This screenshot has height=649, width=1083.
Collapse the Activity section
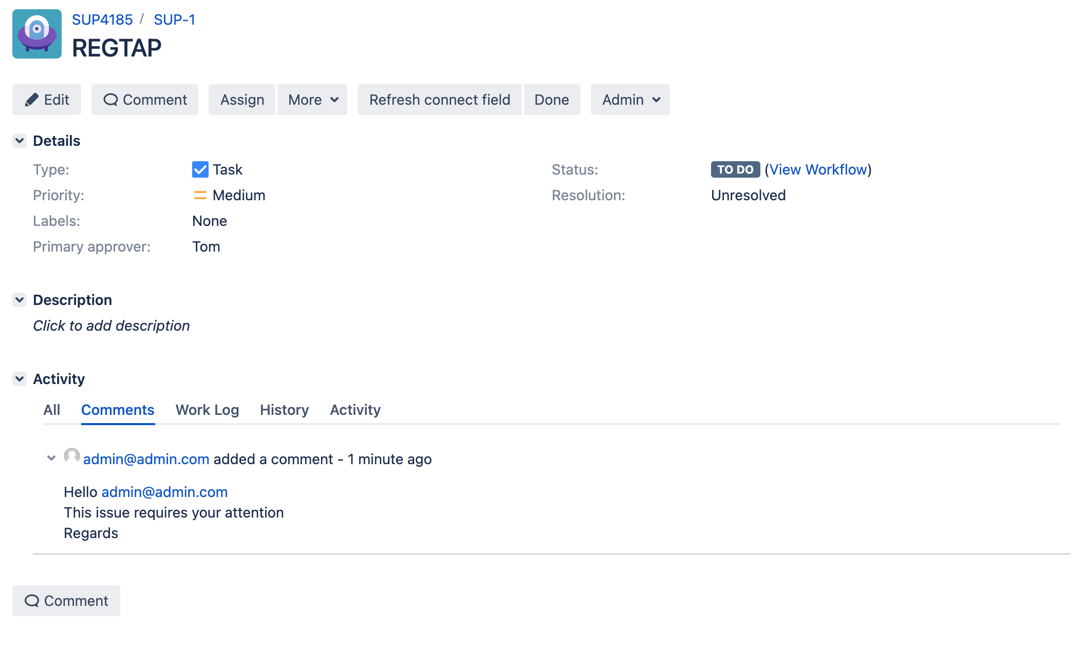pos(20,379)
